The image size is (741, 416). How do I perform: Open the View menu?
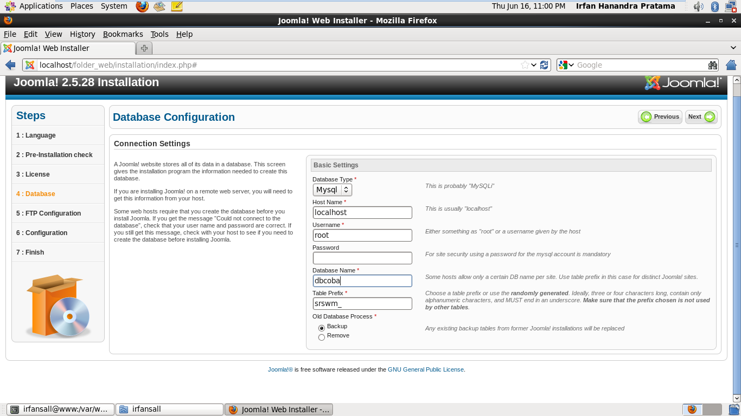coord(53,34)
